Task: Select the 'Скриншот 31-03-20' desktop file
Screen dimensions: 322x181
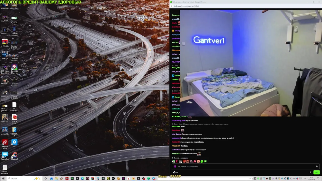Action: [x=14, y=82]
